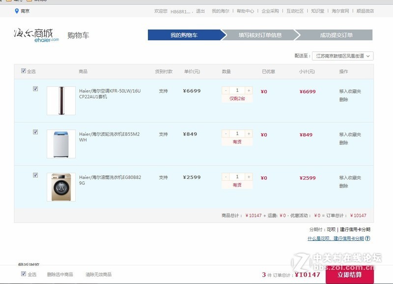Click the quantity field for KFR-50LW air conditioner
Viewport: 393px width, 284px height.
tap(237, 90)
